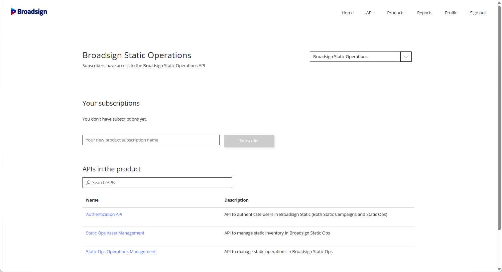Sign out of the portal
The image size is (502, 272).
[x=478, y=13]
